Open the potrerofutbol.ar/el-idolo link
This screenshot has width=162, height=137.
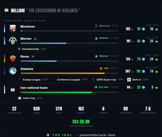[97, 135]
